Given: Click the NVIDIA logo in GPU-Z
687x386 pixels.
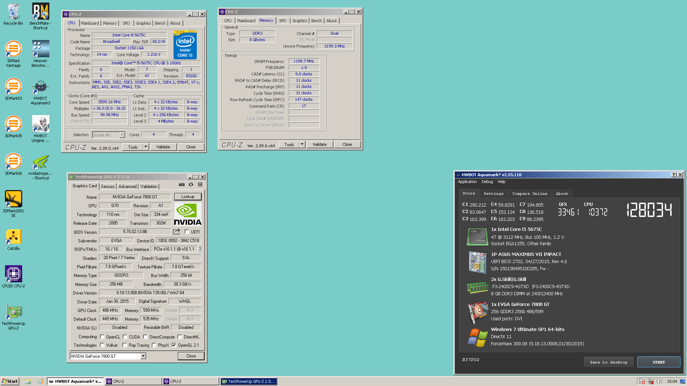Looking at the screenshot, I should point(187,214).
